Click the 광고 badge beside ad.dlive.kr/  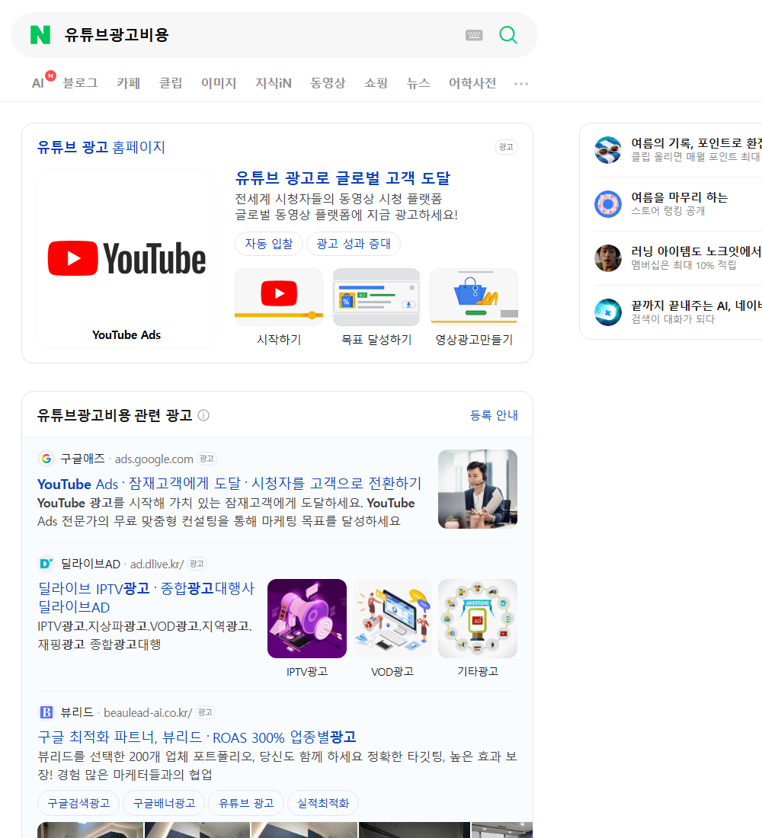(197, 563)
